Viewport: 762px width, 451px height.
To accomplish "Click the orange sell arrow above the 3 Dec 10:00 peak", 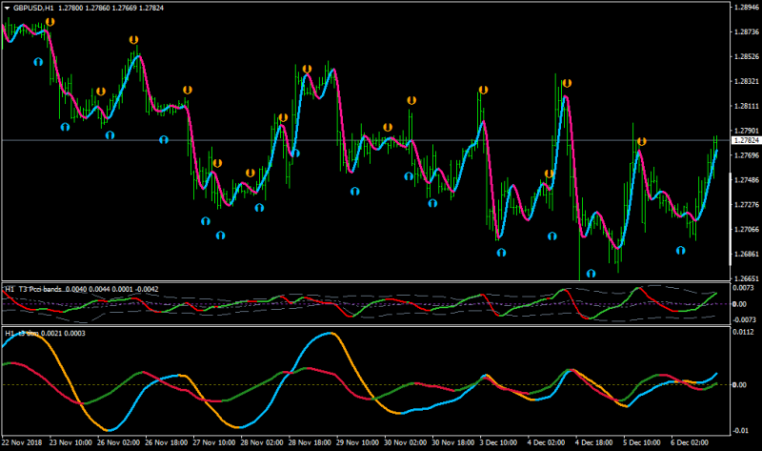I will click(483, 90).
